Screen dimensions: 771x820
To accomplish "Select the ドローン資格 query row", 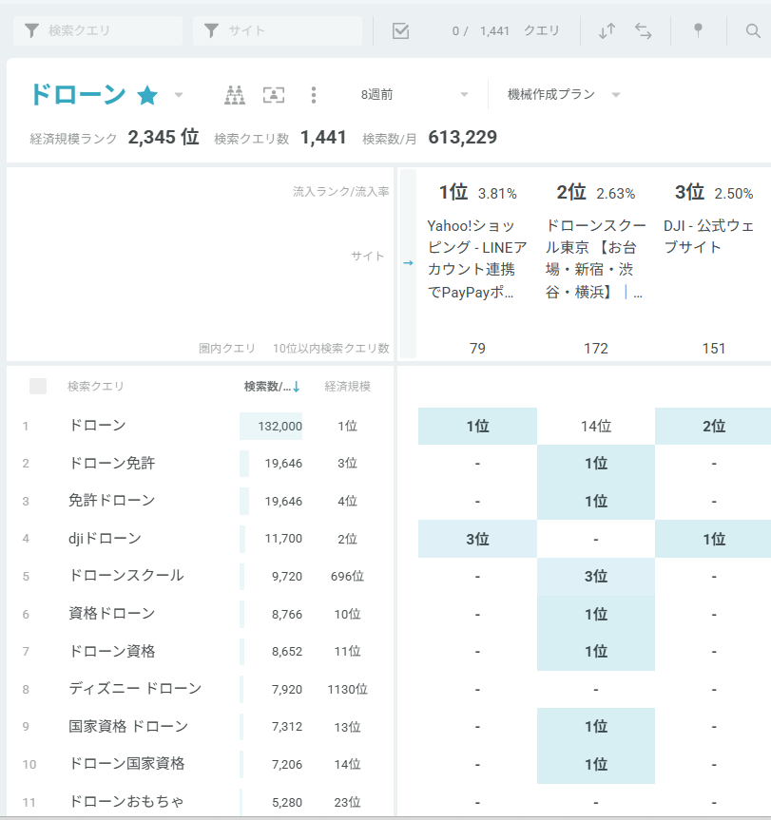I will (x=112, y=651).
